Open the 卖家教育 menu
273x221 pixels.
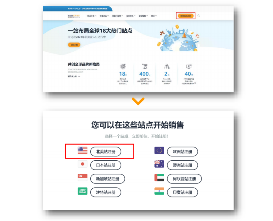click(x=143, y=16)
